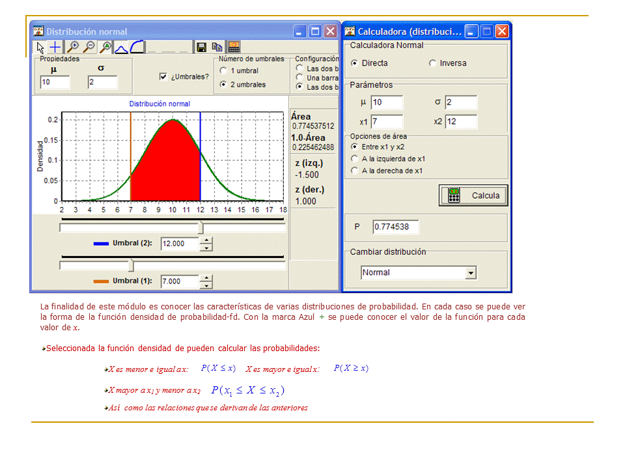Activate the blue crosshair marker tool
This screenshot has width=625, height=469.
[56, 47]
